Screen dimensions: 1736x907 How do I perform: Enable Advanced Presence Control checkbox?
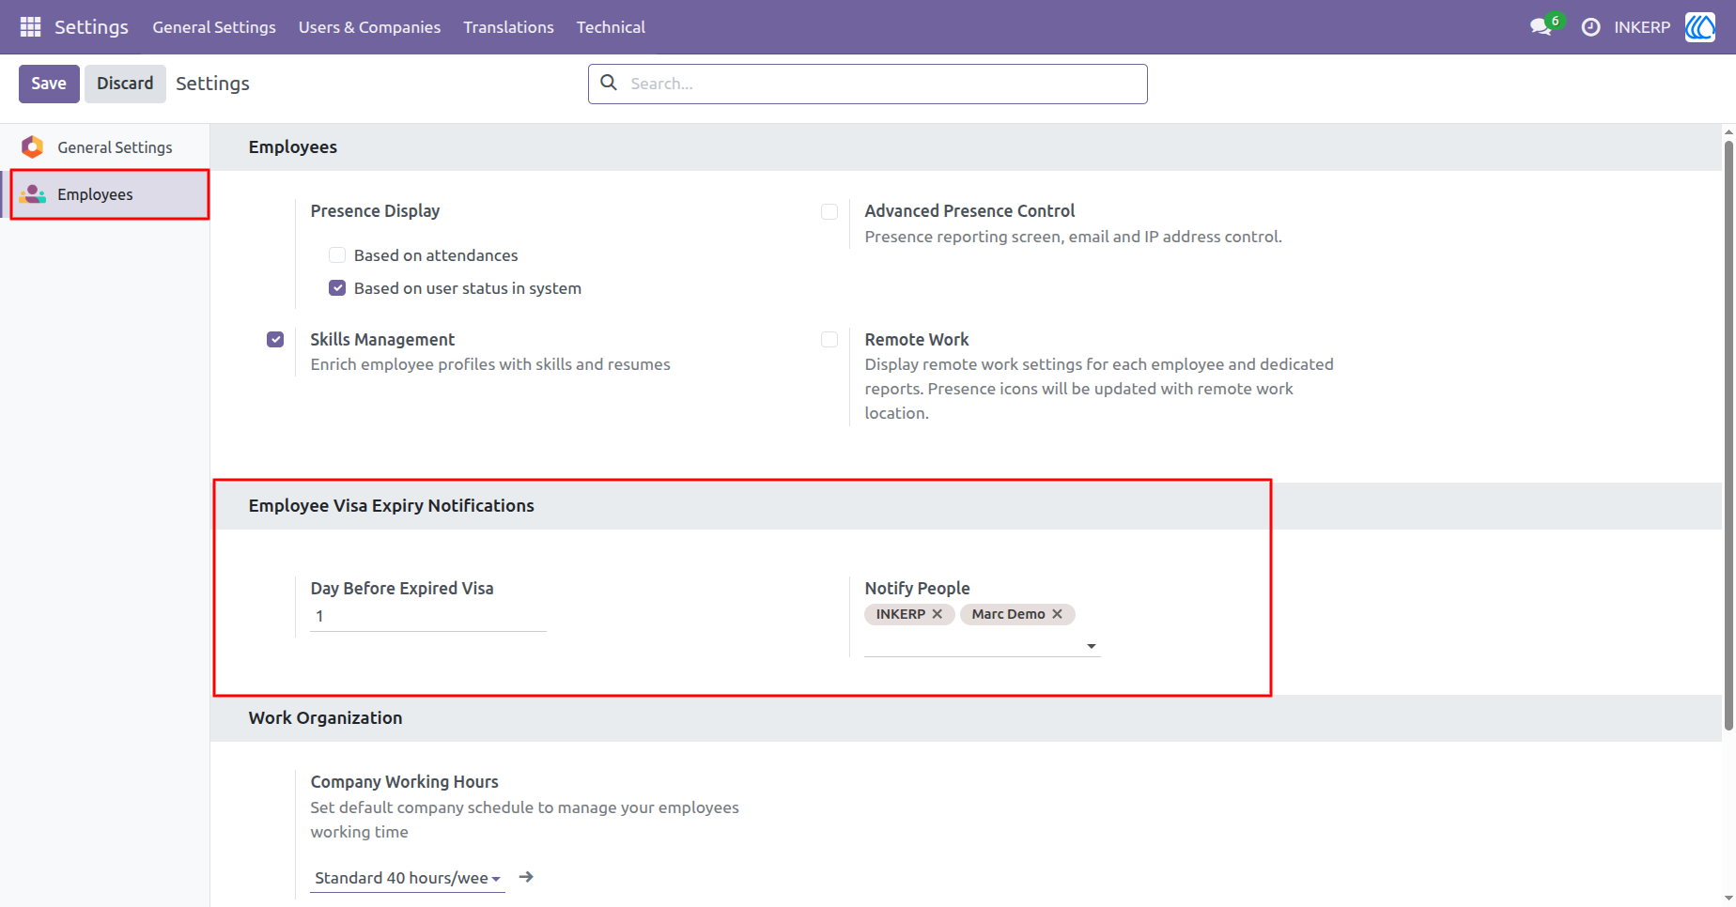pos(829,211)
